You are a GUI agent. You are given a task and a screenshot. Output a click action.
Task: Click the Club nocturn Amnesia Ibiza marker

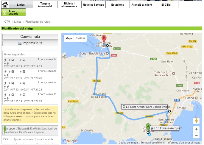click(173, 73)
